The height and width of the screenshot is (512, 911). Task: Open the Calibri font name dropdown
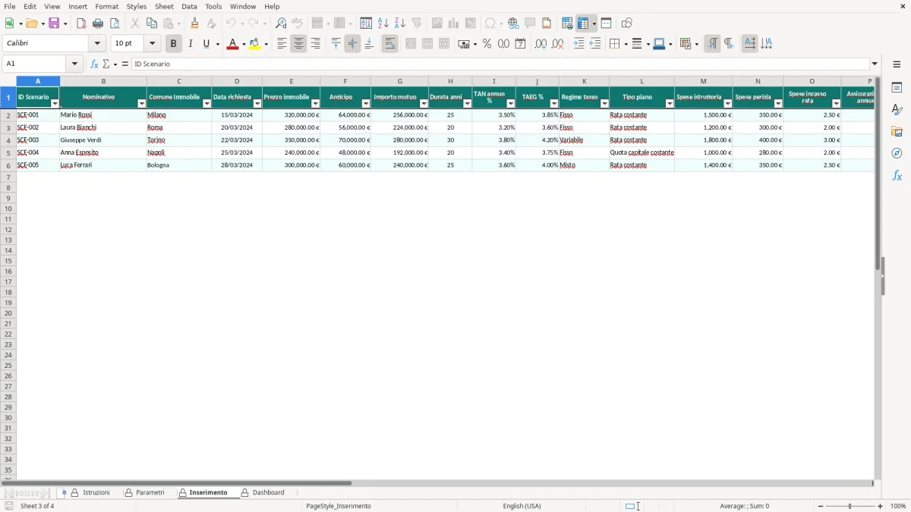[97, 44]
